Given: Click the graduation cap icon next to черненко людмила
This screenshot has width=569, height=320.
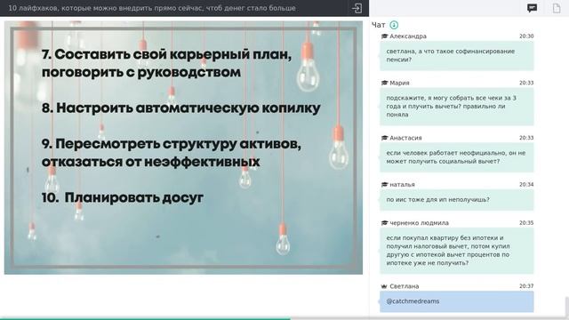Looking at the screenshot, I should pyautogui.click(x=384, y=223).
